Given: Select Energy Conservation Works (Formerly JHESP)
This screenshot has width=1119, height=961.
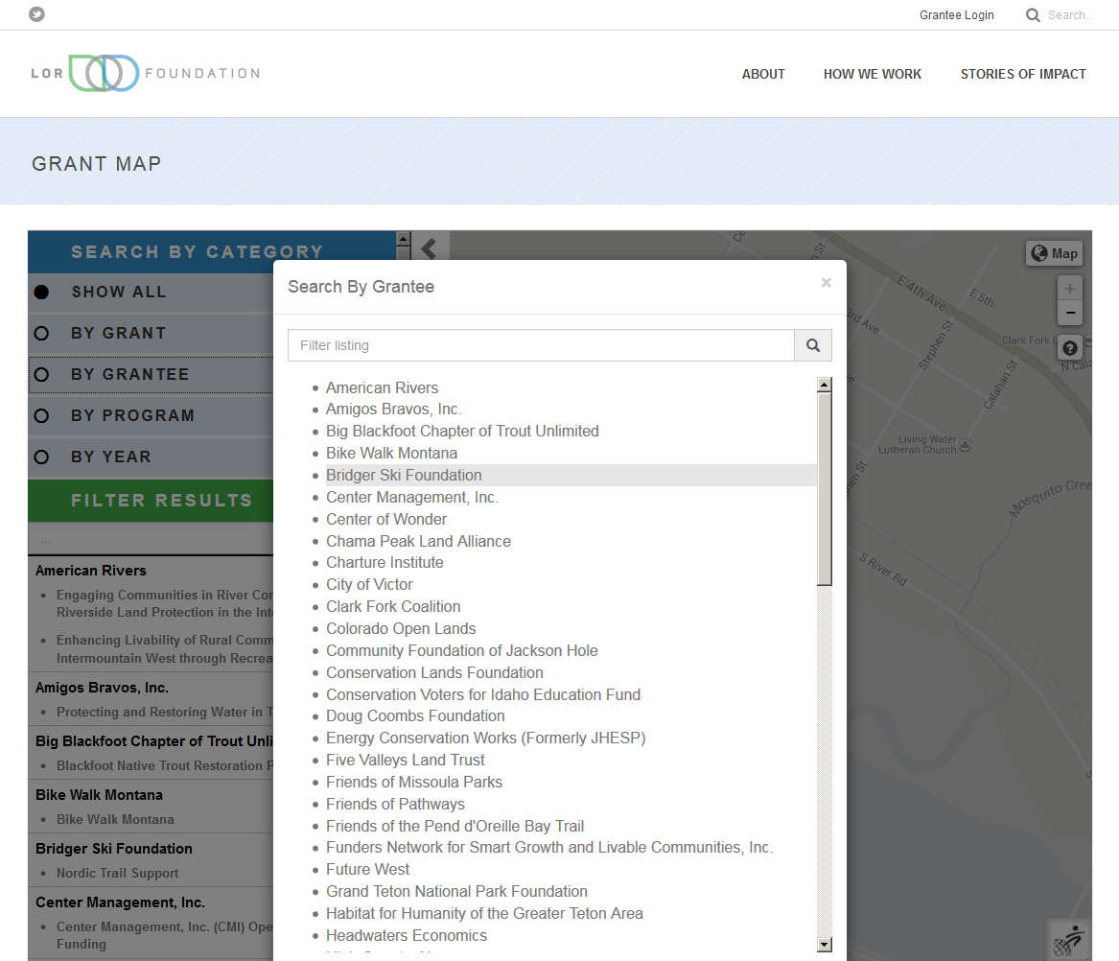Looking at the screenshot, I should coord(486,738).
